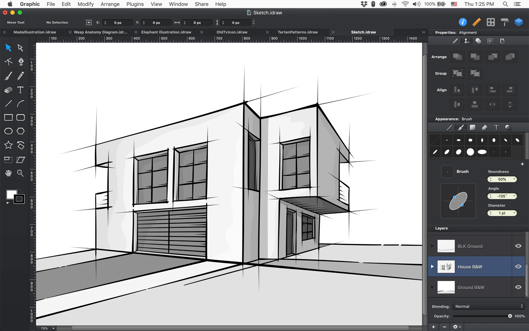The height and width of the screenshot is (331, 529).
Task: Choose the Zoom magnifier tool
Action: (21, 173)
